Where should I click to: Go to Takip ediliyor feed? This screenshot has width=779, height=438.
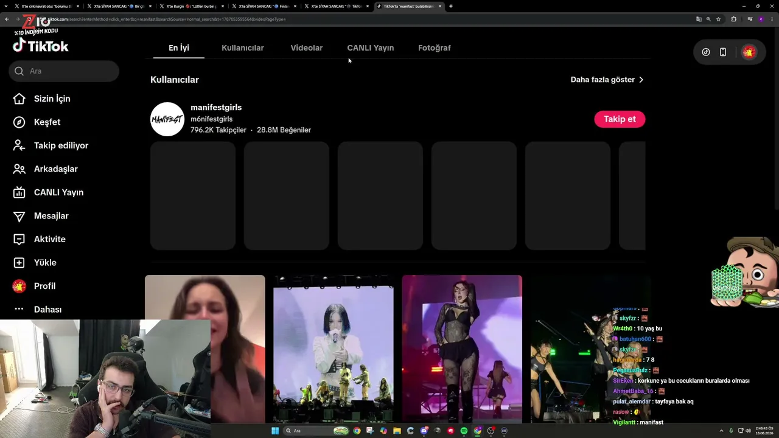(51, 145)
